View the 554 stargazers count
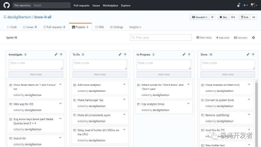Viewport: 261px width, 147px height. 233,17
